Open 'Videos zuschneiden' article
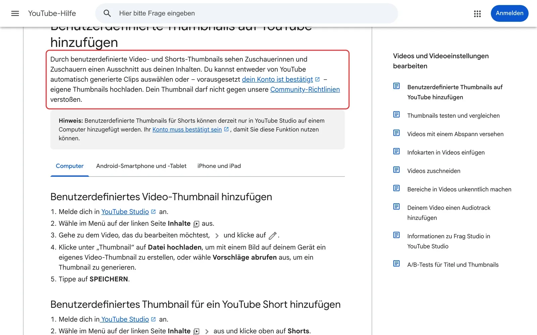Viewport: 537px width, 335px height. click(434, 171)
